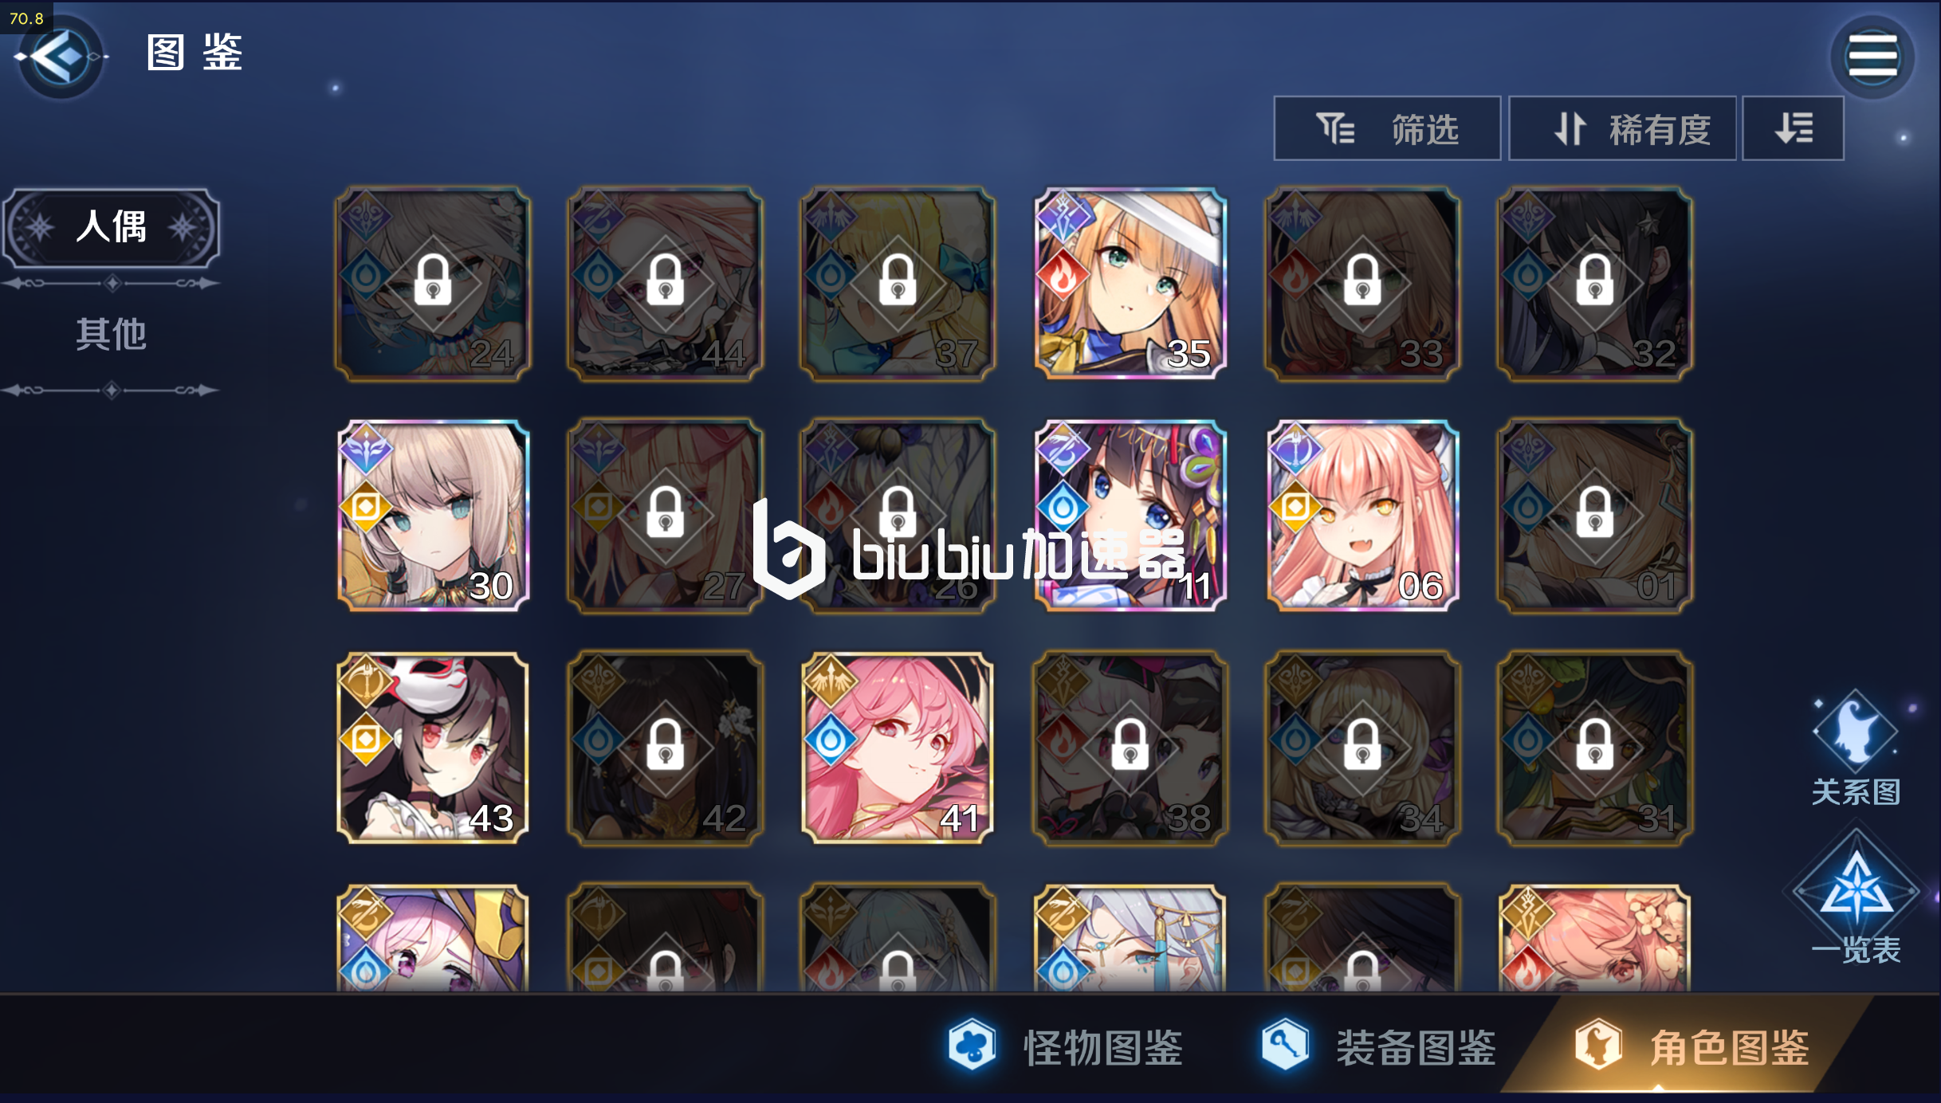This screenshot has width=1941, height=1103.
Task: Go back using the arrow icon
Action: (x=61, y=57)
